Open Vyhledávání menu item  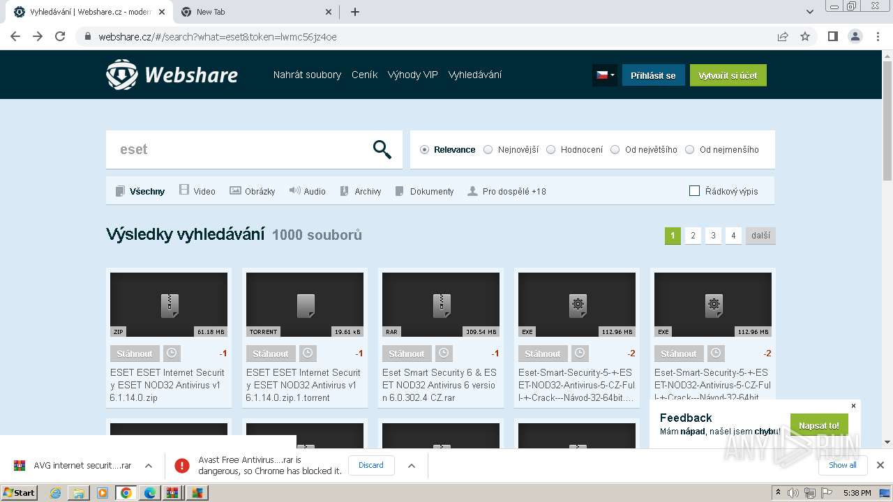[x=474, y=75]
